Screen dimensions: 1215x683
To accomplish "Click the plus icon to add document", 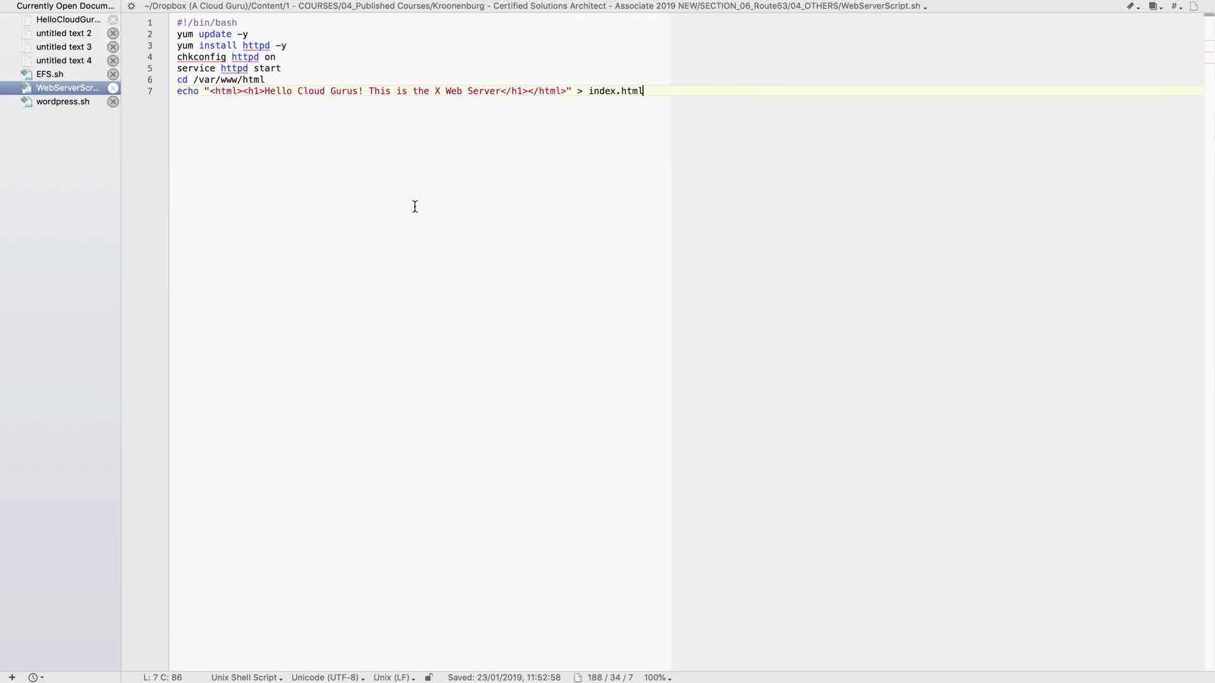I will [x=11, y=677].
